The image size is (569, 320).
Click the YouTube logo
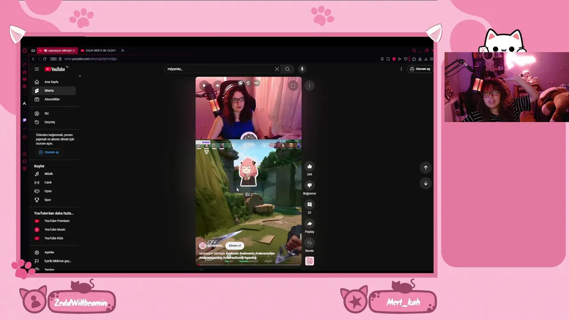point(55,69)
